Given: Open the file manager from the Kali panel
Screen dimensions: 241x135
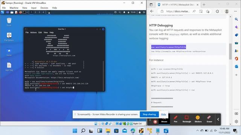Looking at the screenshot, I should coord(12,12).
